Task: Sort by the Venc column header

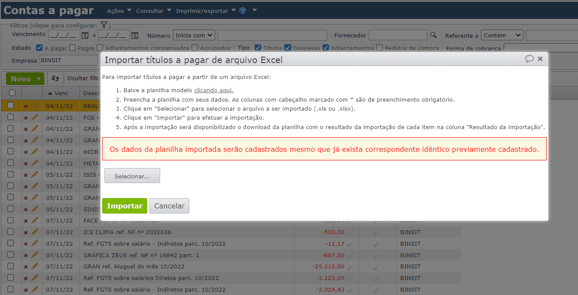Action: pos(61,93)
